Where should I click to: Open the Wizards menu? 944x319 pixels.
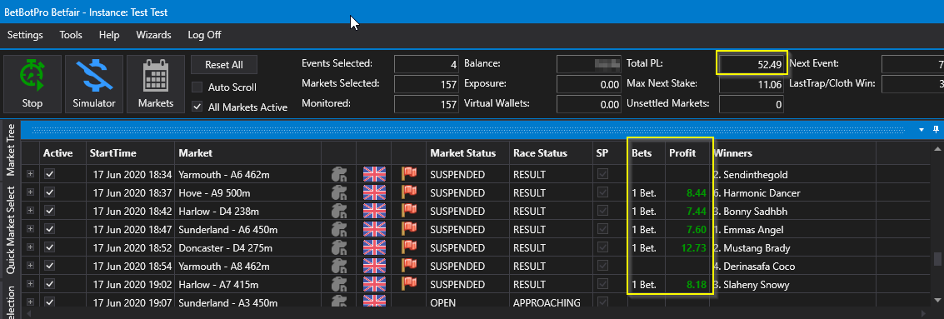tap(153, 35)
